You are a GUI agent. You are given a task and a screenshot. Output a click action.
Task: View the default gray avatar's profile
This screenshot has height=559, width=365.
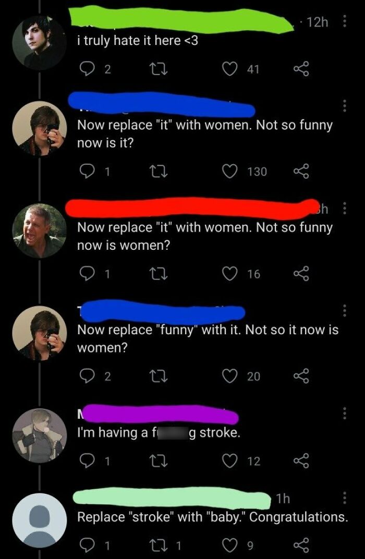click(39, 520)
